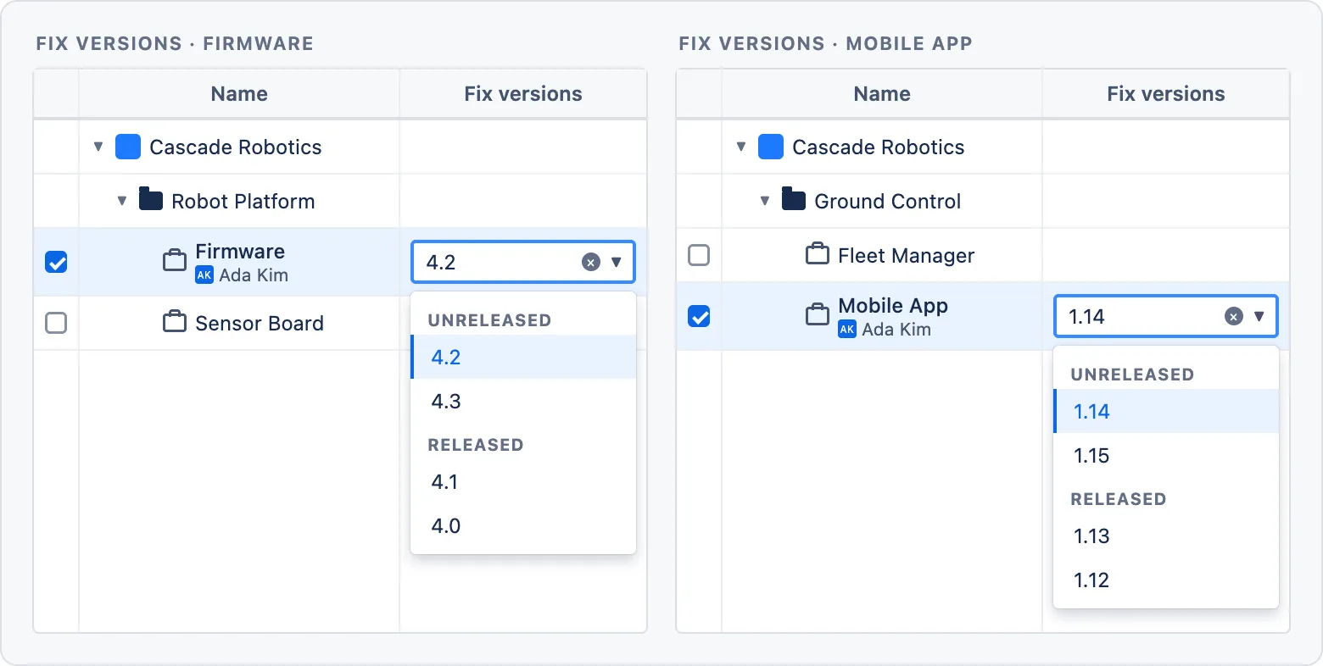Image resolution: width=1323 pixels, height=666 pixels.
Task: Toggle the 4.2 dropdown arrow
Action: click(617, 262)
